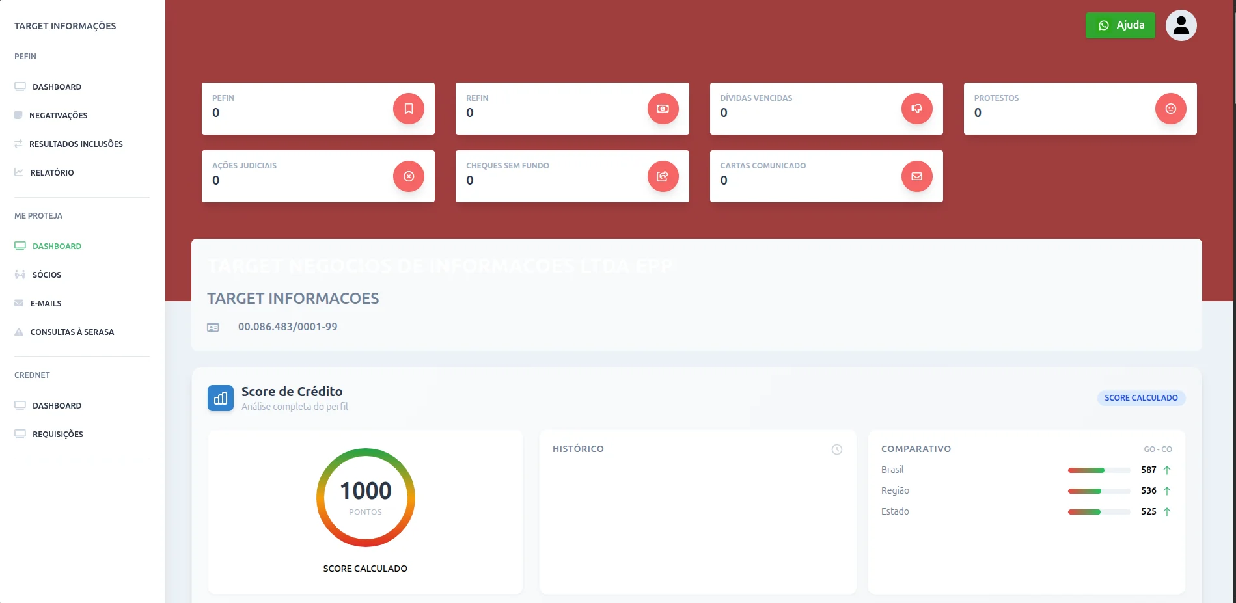
Task: Click the Cheques Sem Fundo share icon
Action: tap(663, 176)
